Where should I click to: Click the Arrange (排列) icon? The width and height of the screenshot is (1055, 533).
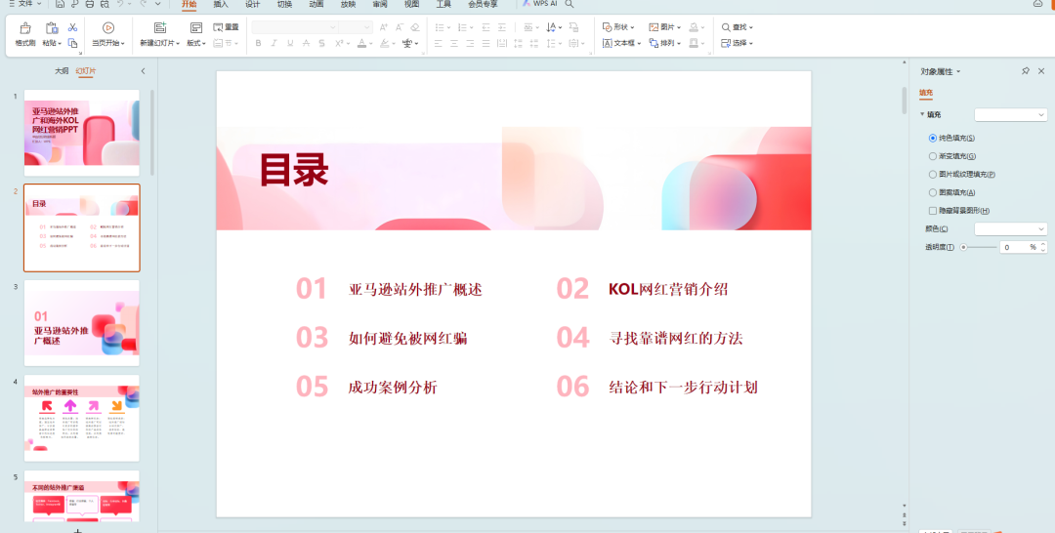(x=654, y=43)
